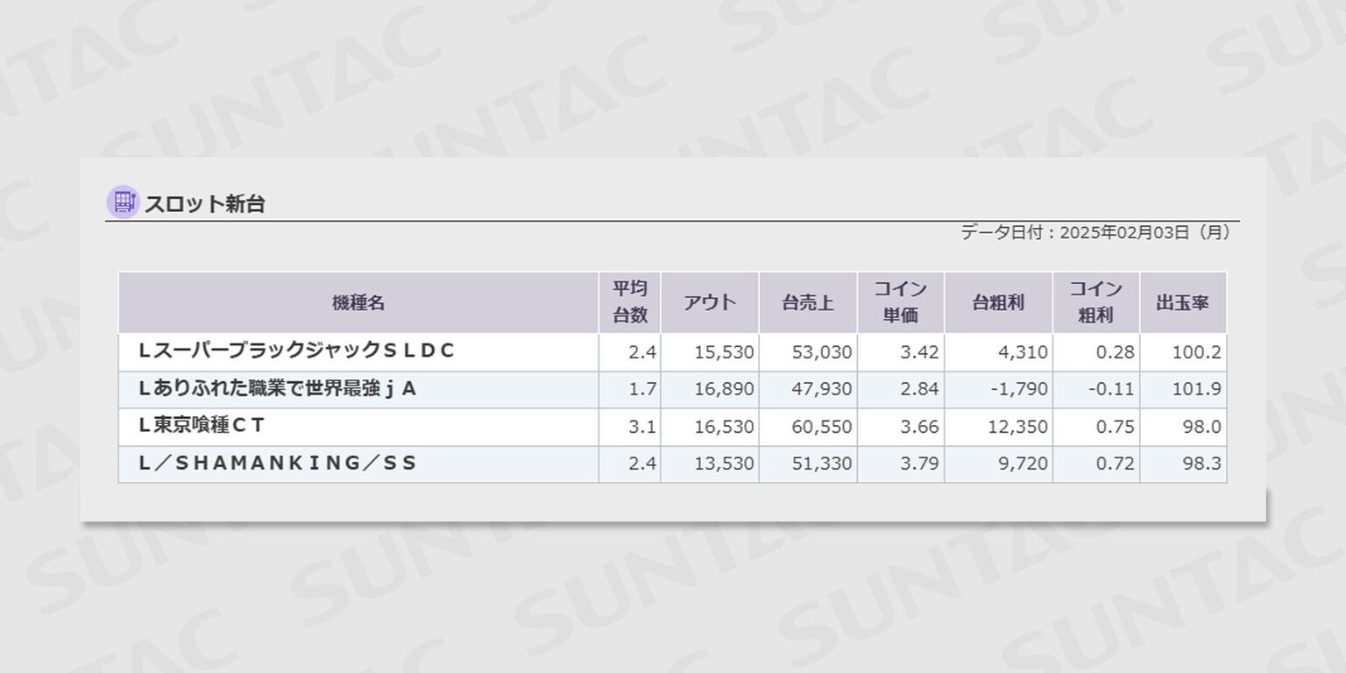
Task: Select the コイン粗利 column header
Action: point(1095,302)
